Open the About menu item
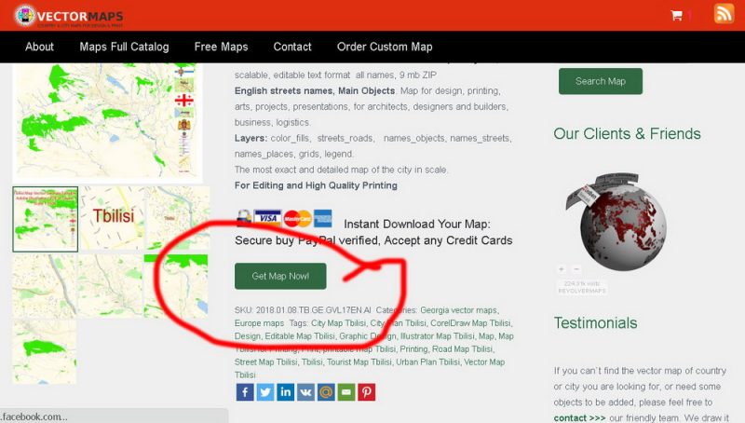Image resolution: width=745 pixels, height=423 pixels. [39, 47]
